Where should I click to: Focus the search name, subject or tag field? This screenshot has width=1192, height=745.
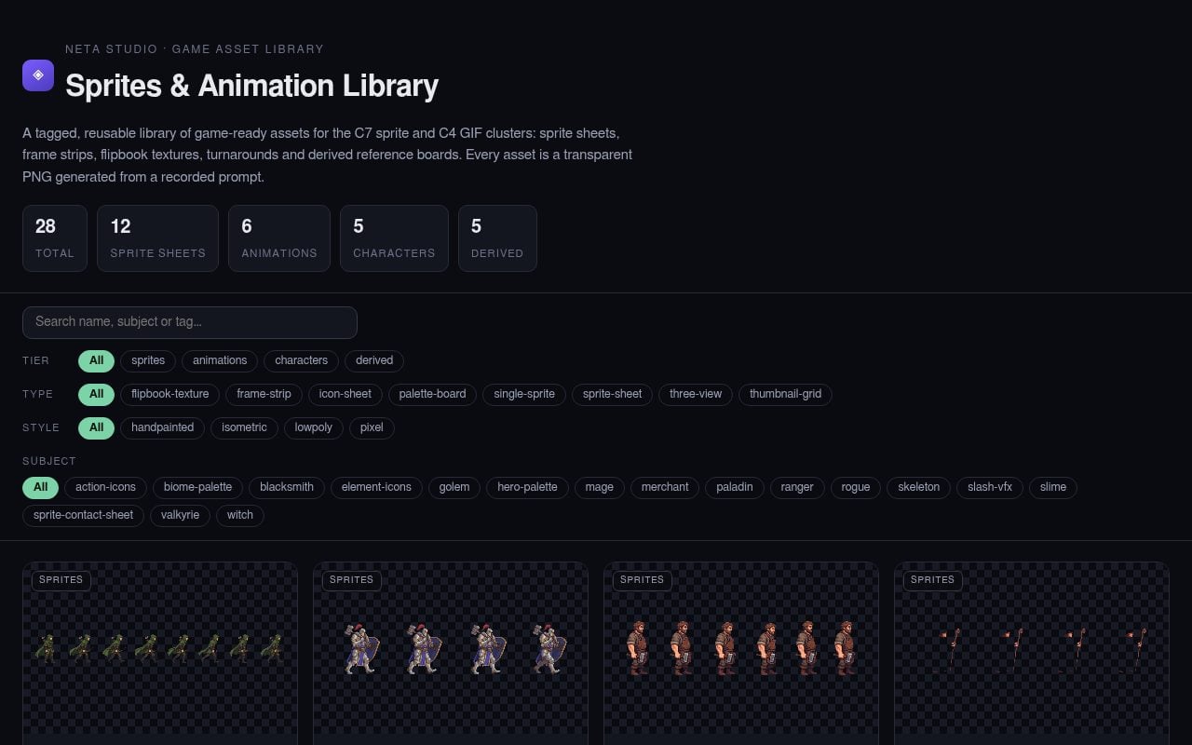tap(190, 322)
